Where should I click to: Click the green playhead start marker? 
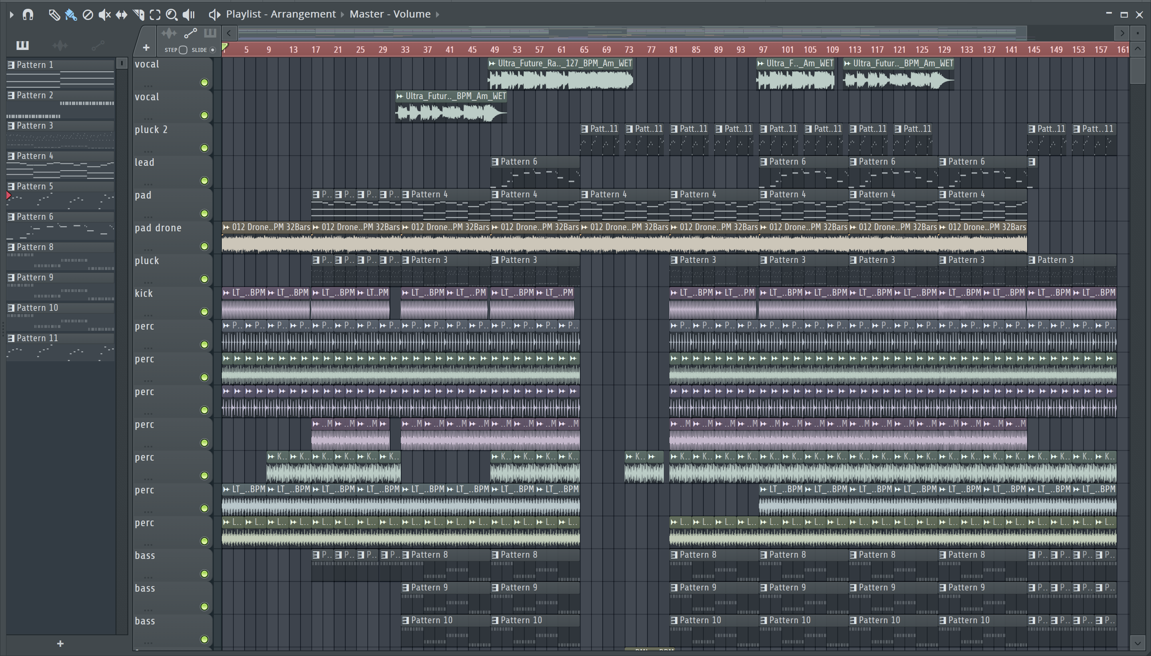(x=225, y=47)
